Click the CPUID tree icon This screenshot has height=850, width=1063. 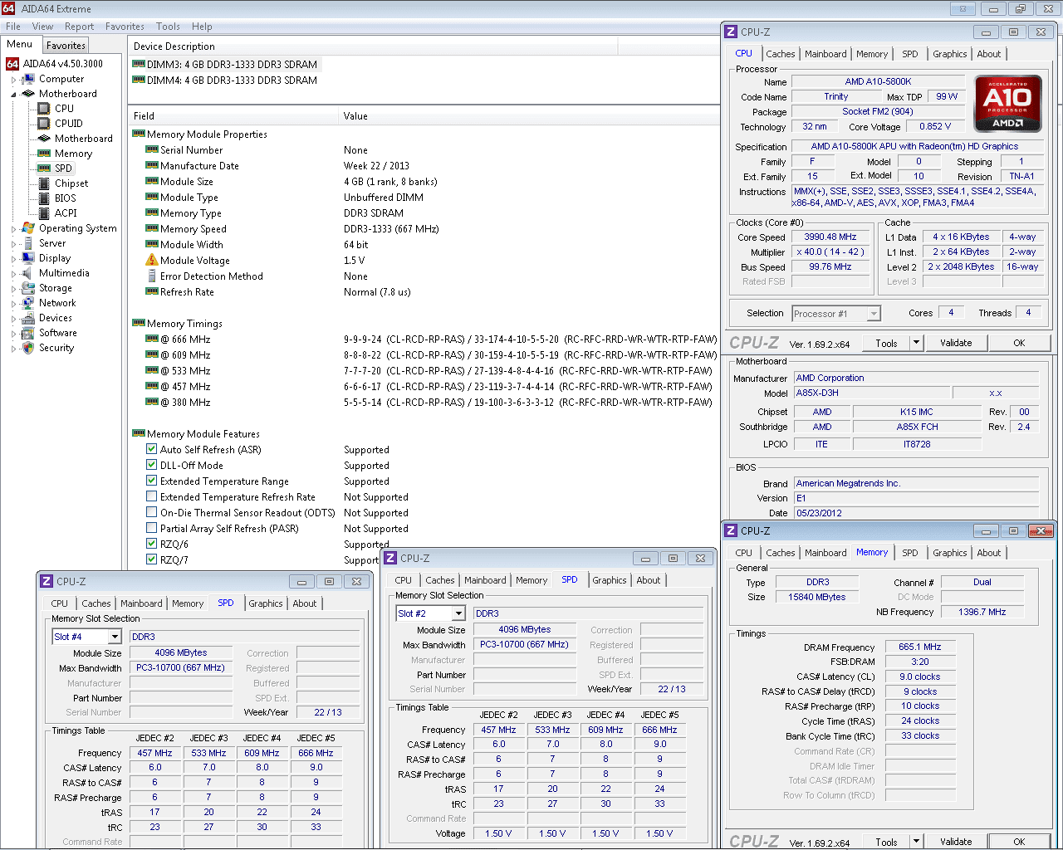pyautogui.click(x=44, y=124)
